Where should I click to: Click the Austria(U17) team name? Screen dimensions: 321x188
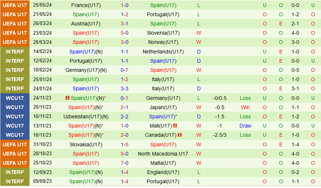point(86,24)
